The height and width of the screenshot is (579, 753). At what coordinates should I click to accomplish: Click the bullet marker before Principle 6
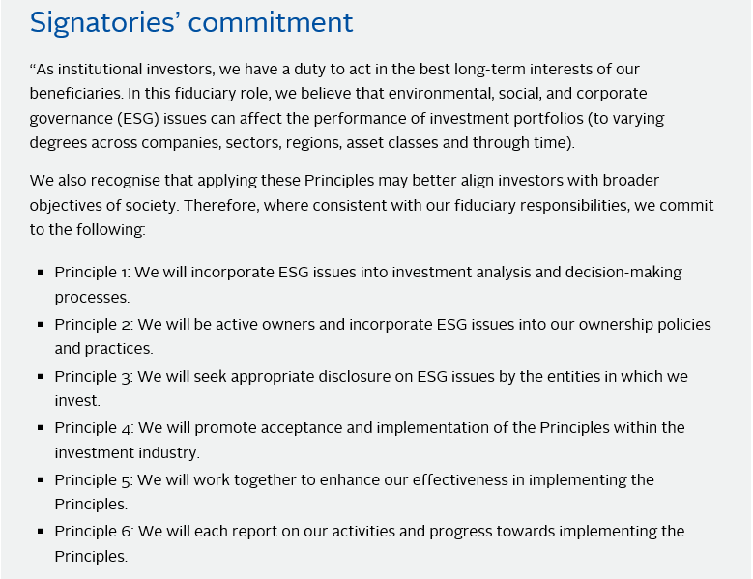[x=40, y=532]
